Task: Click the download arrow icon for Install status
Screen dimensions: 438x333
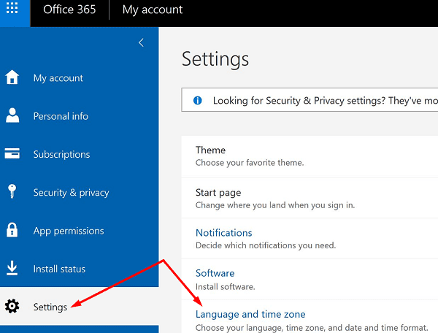Action: (12, 268)
